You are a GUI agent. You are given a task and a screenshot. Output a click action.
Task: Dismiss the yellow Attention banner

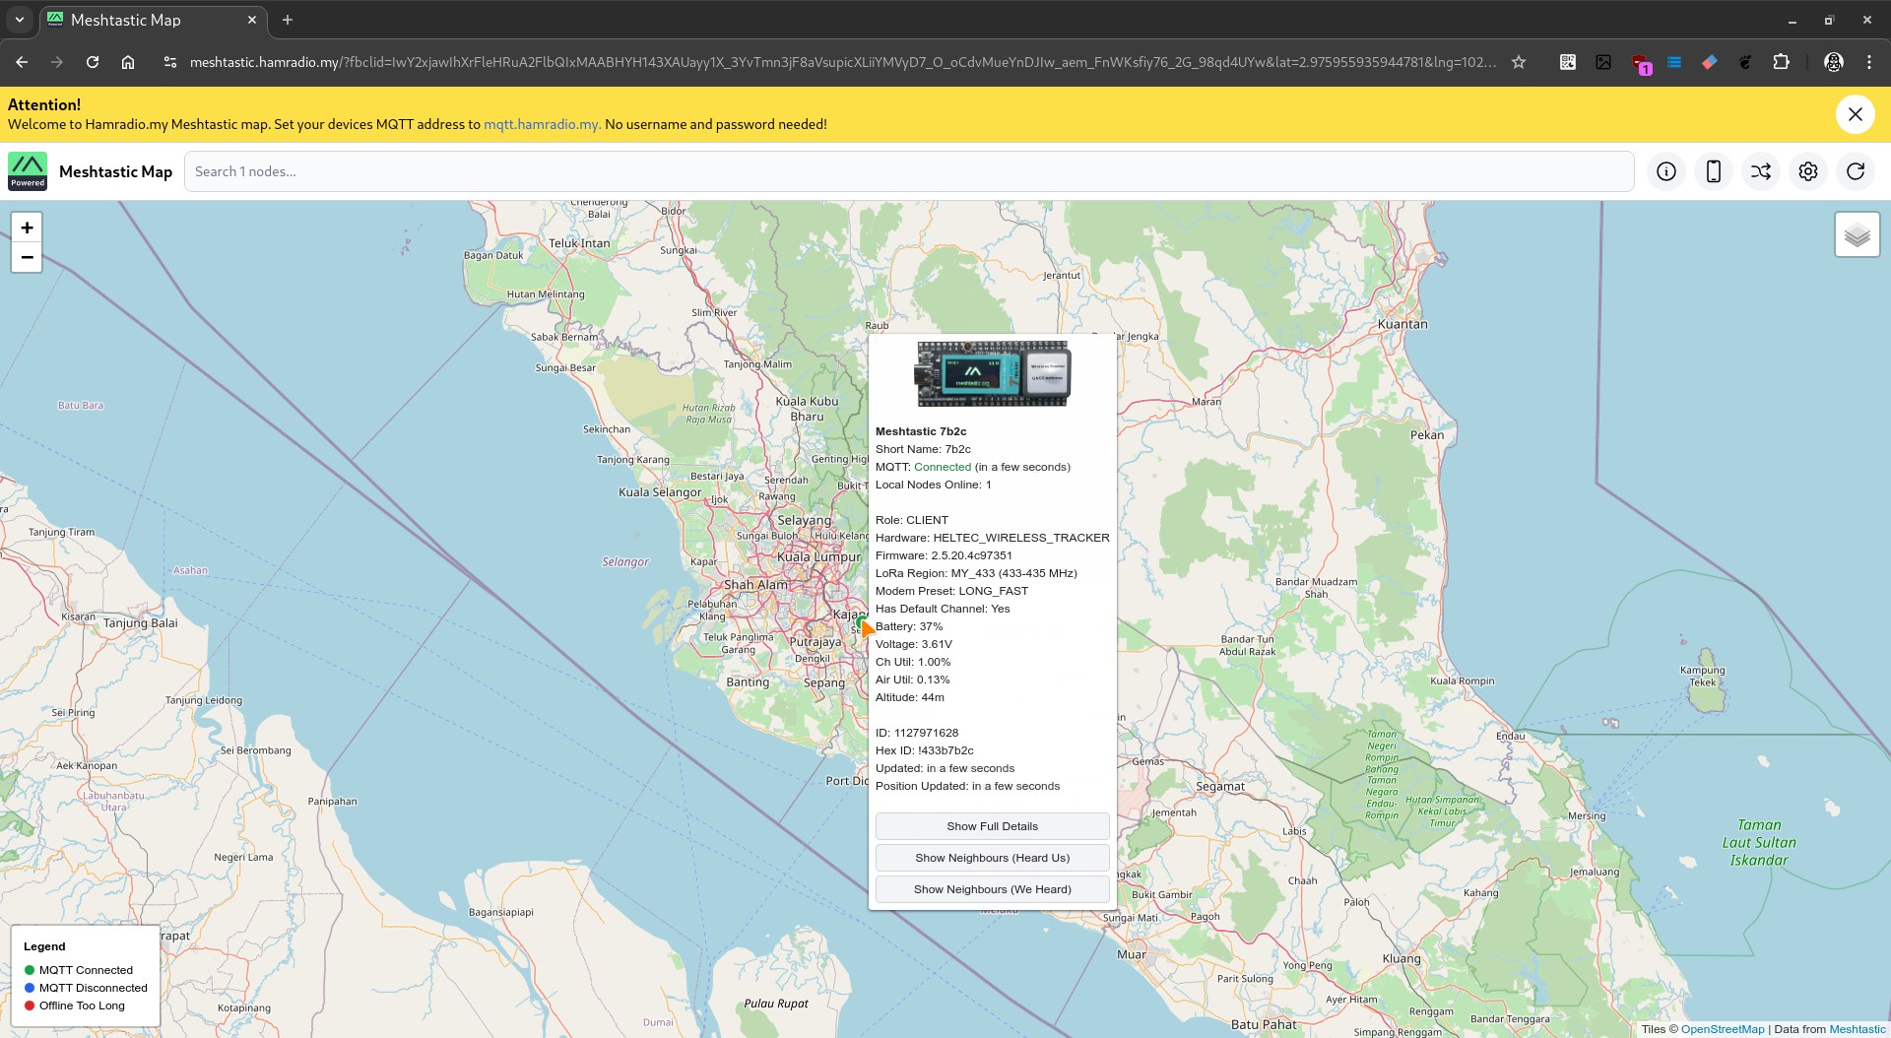(1855, 114)
